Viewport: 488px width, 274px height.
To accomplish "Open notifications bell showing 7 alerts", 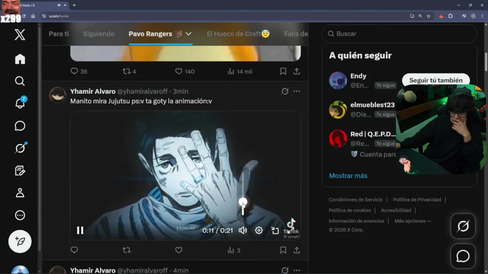I will click(x=20, y=103).
